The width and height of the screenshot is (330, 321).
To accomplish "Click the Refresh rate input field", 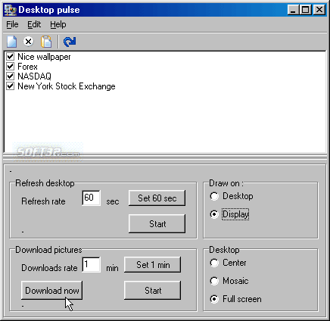I will tap(91, 198).
